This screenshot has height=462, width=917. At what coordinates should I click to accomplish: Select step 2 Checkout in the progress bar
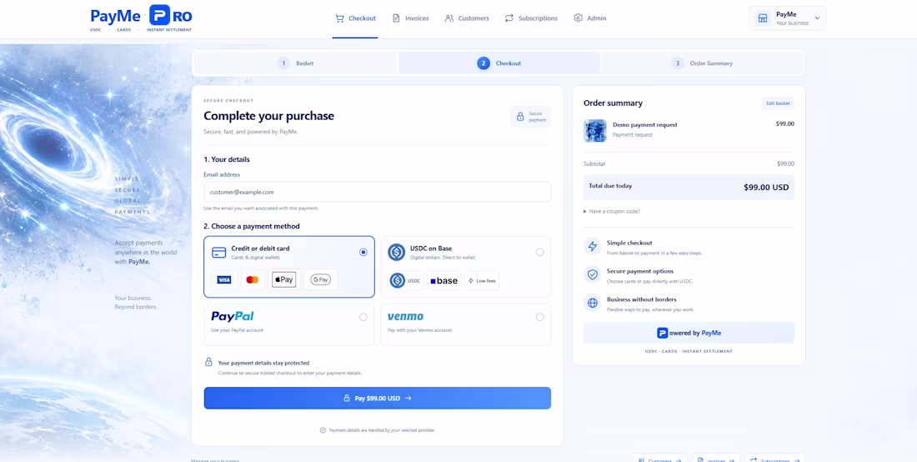click(x=499, y=63)
